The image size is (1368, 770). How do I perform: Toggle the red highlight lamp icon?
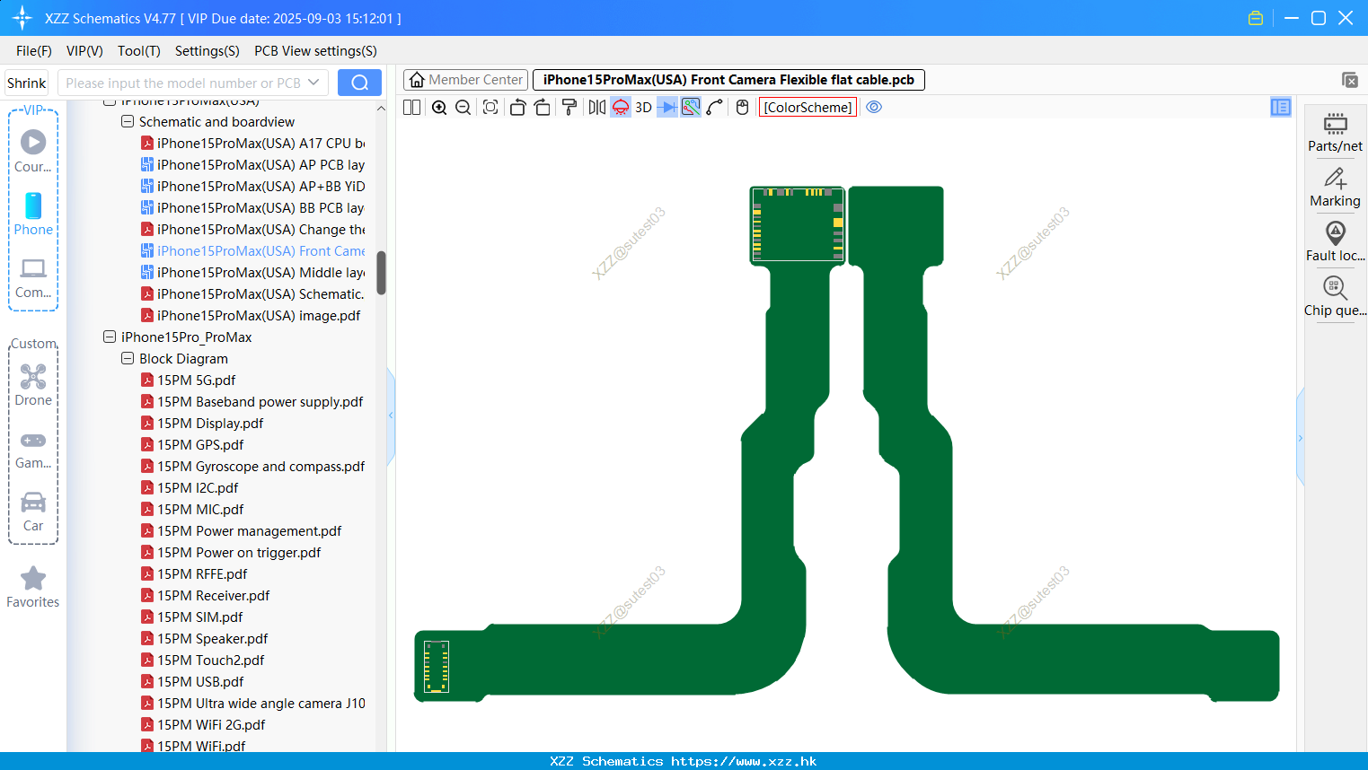tap(621, 108)
